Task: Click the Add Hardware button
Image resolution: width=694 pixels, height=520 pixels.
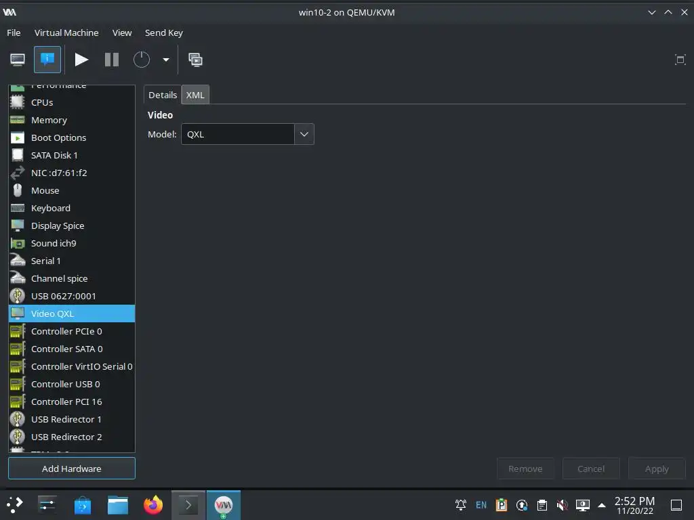Action: 72,469
